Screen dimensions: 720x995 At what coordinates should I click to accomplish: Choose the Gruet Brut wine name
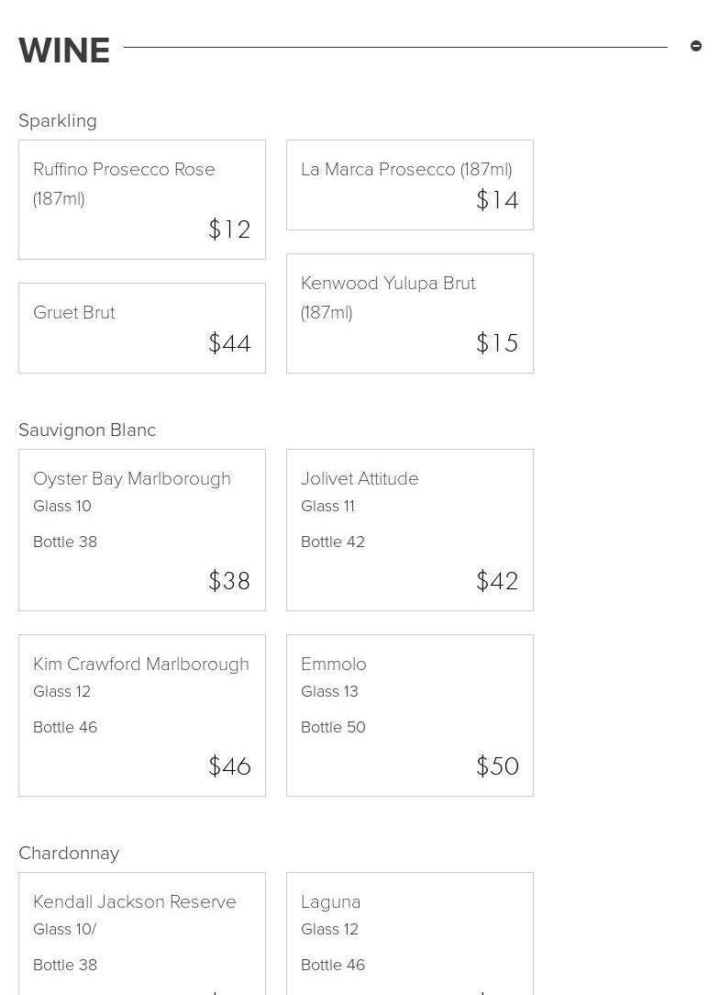74,313
